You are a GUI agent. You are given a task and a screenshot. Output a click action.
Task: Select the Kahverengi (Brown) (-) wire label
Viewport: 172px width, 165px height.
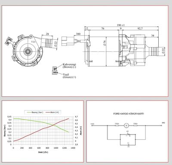point(69,66)
